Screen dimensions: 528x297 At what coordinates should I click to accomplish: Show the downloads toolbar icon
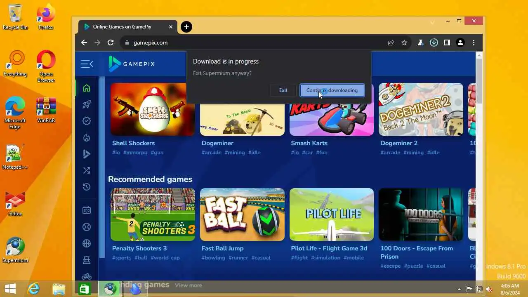pyautogui.click(x=434, y=42)
